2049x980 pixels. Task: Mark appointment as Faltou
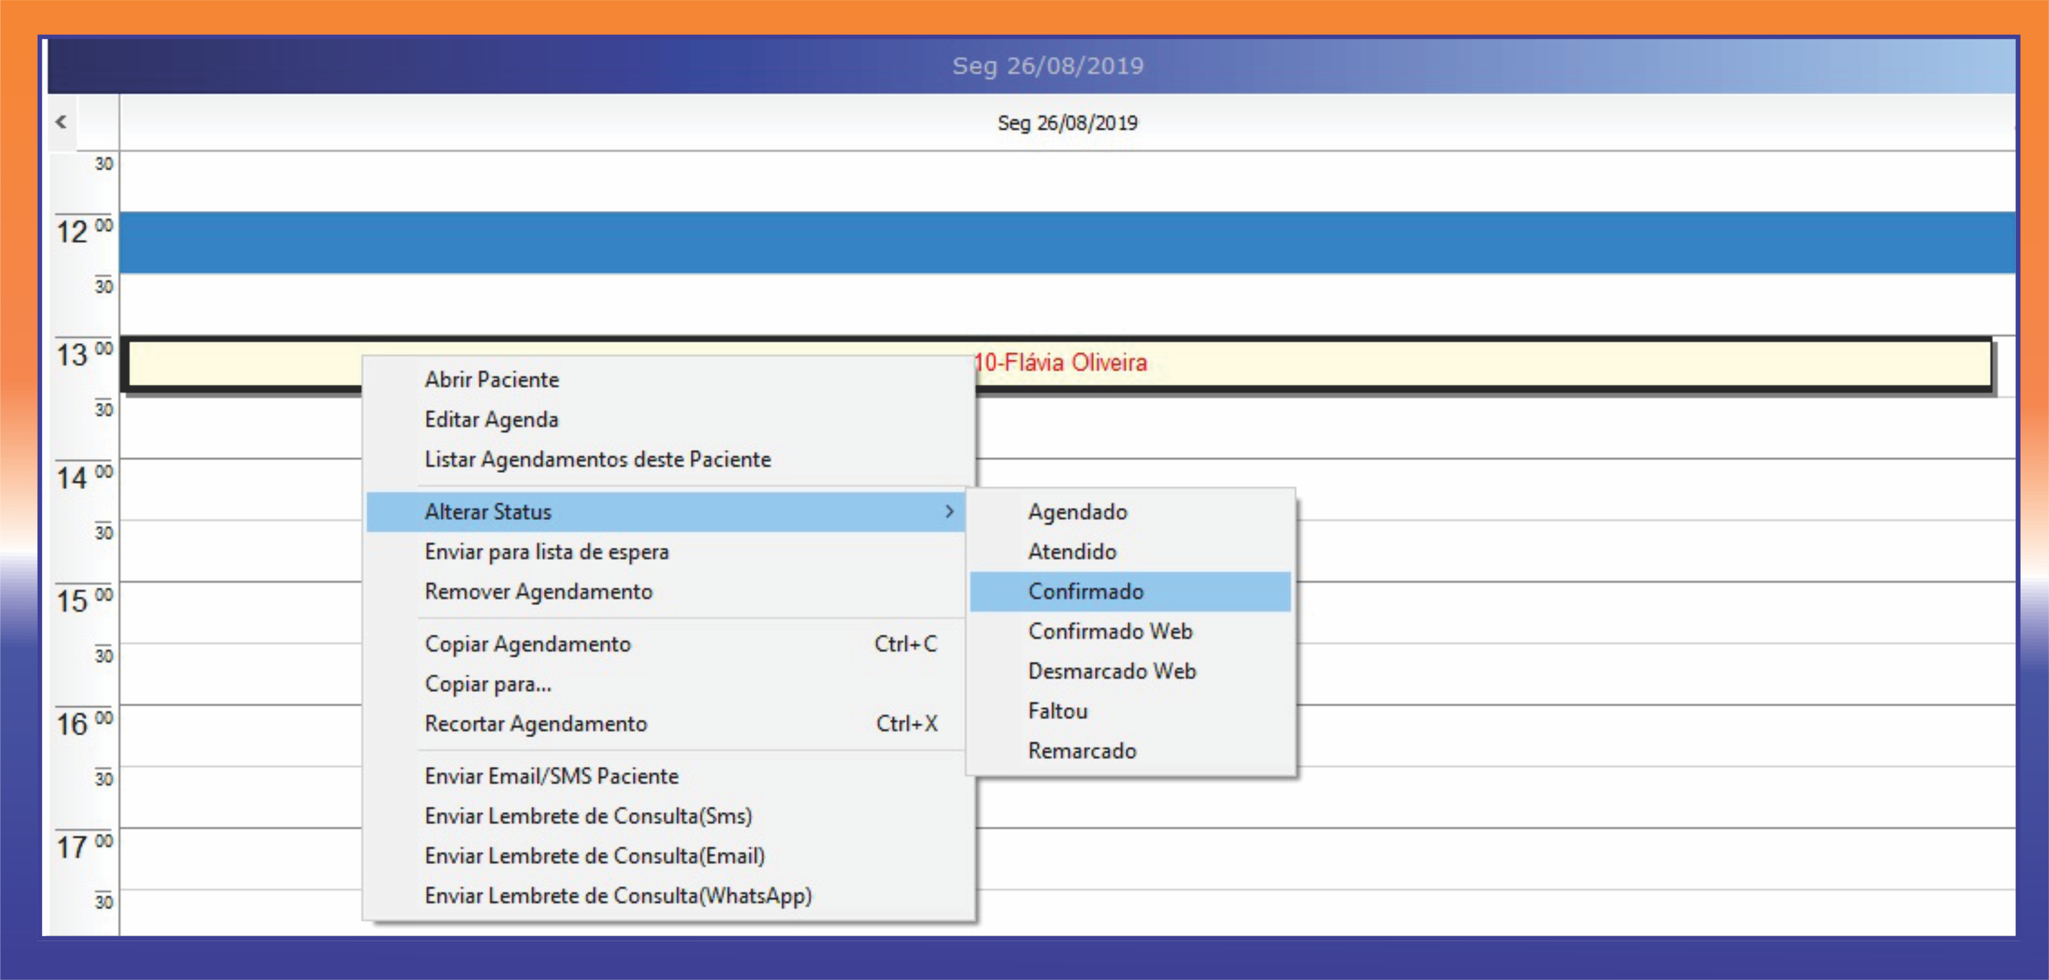coord(1057,710)
